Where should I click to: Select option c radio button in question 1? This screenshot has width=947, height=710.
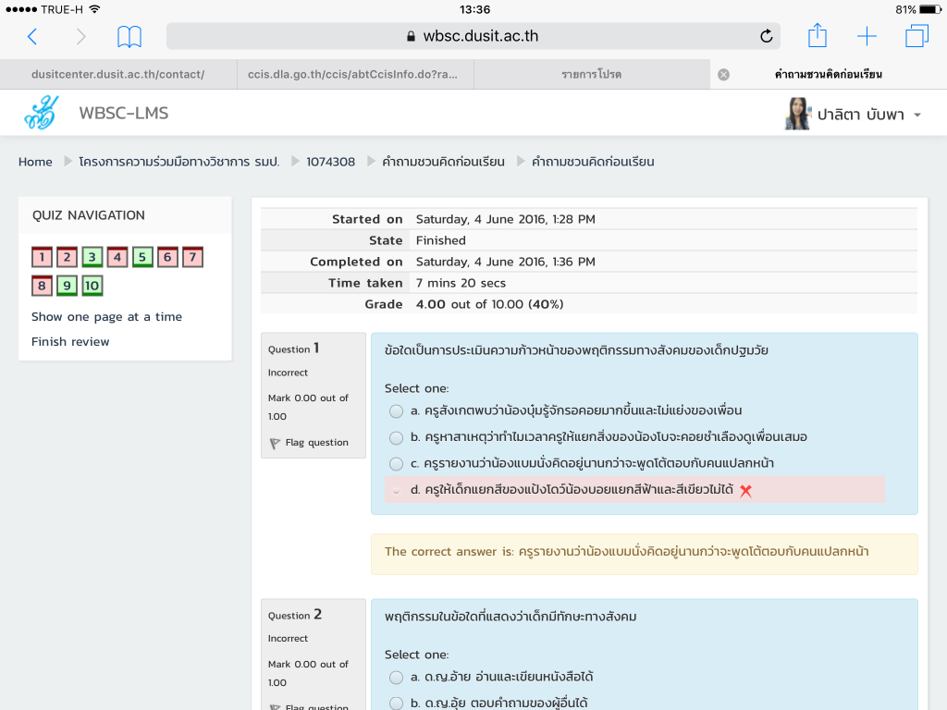coord(396,463)
